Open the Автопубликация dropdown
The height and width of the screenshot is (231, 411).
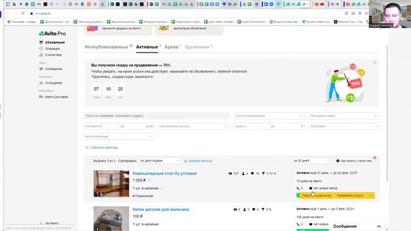119,137
